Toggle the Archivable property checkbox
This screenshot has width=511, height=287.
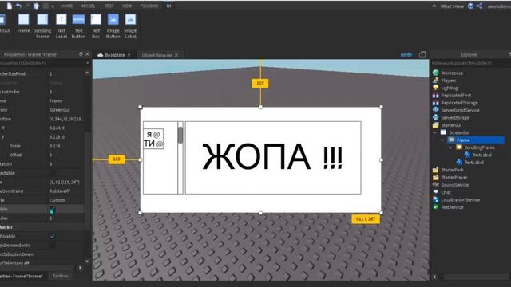tap(52, 236)
